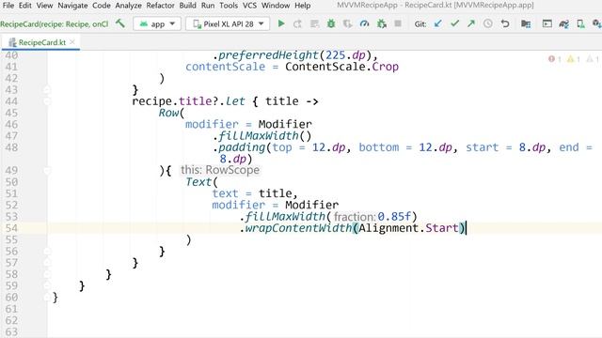Click ContentScale.Crop on line 41
Screen dimensions: 602x338
point(341,67)
